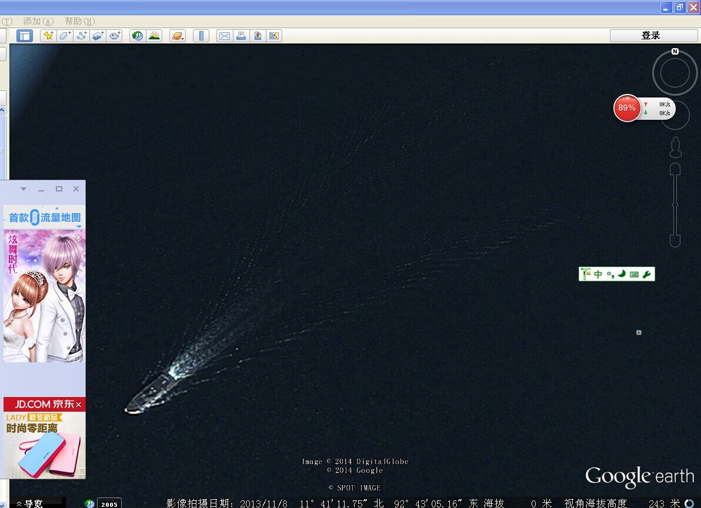Open the 帮助(H) menu
This screenshot has width=701, height=508.
click(x=79, y=21)
